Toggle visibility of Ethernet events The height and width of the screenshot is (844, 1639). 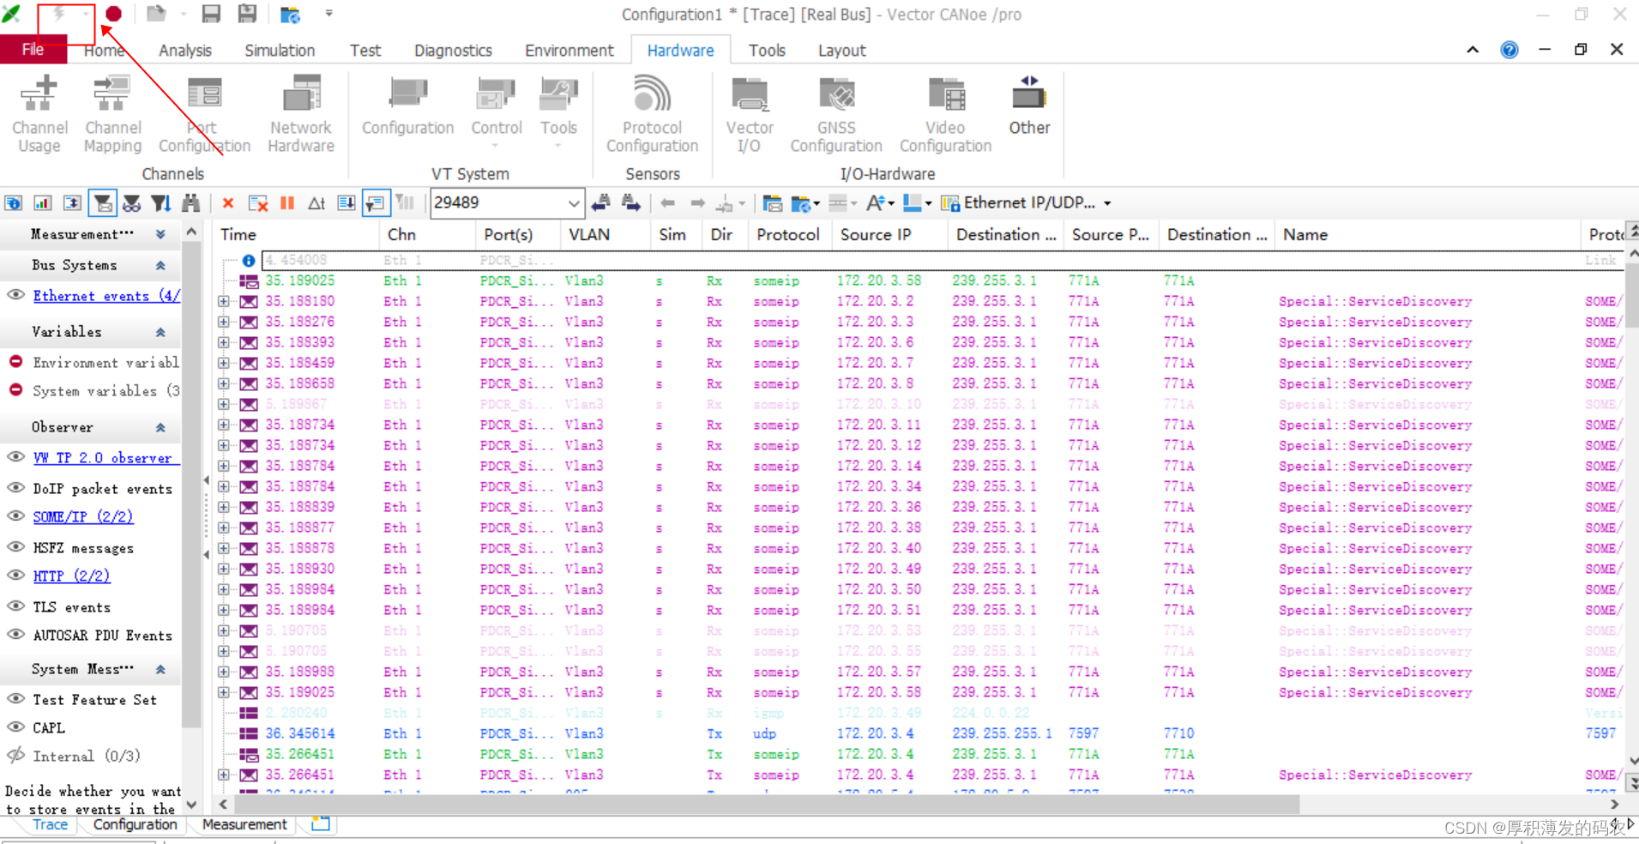(15, 295)
